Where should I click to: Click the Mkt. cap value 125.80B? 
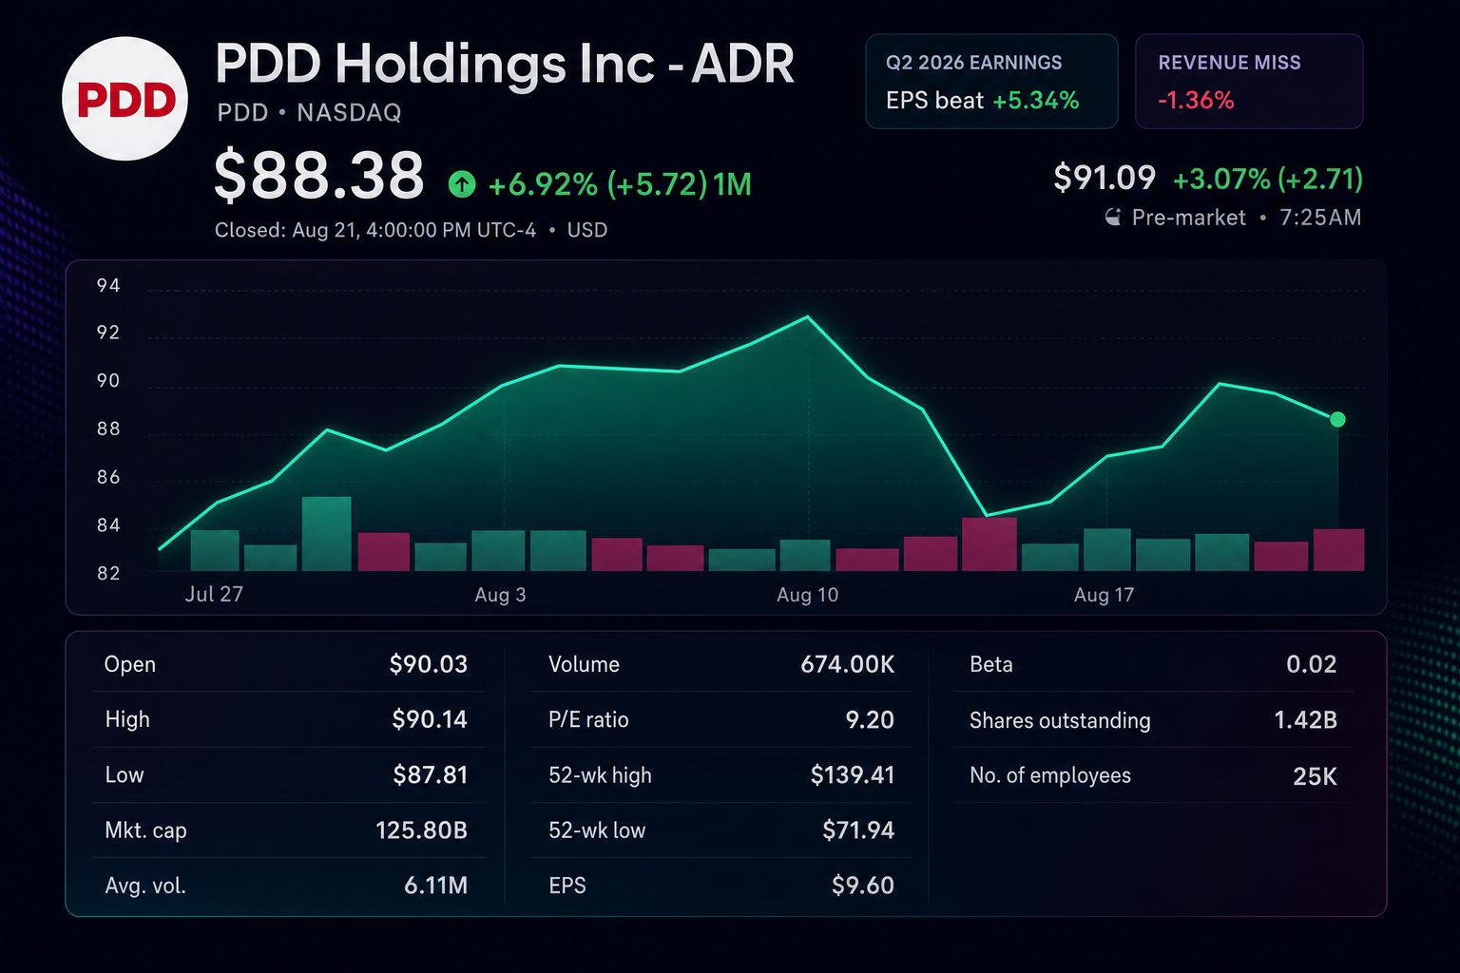(x=421, y=830)
